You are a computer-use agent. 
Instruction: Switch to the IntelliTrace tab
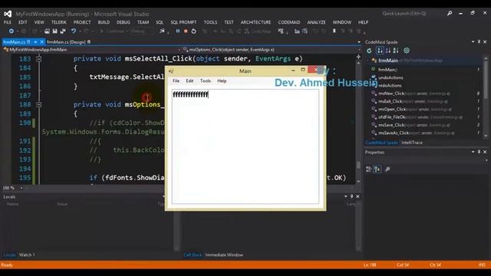(x=412, y=143)
